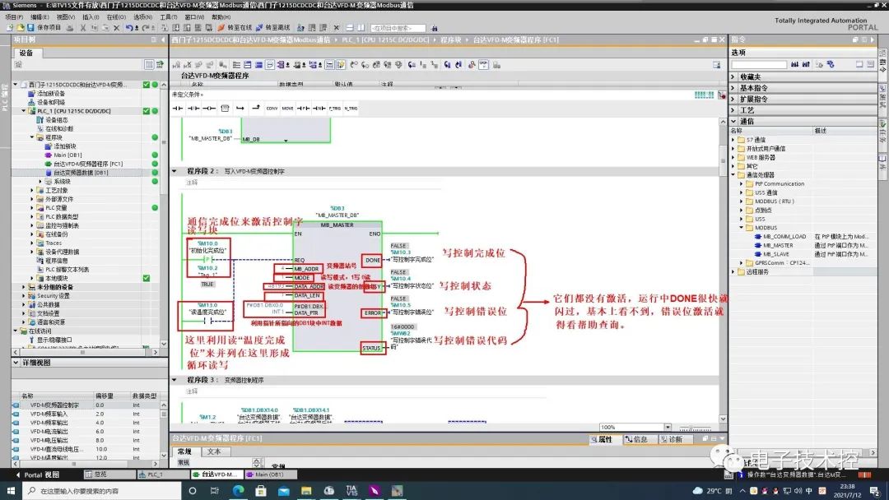This screenshot has height=500, width=889.
Task: Collapse the instructions panel arrow
Action: [x=873, y=39]
